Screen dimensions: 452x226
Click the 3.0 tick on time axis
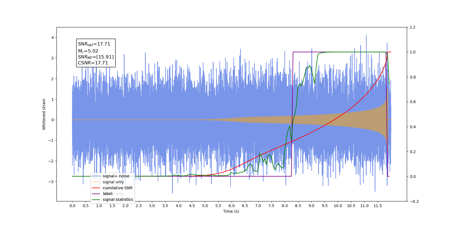tap(152, 206)
